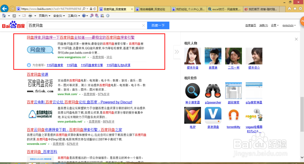Click the printer icon in toolbar
Image resolution: width=304 pixels, height=164 pixels.
click(x=30, y=16)
